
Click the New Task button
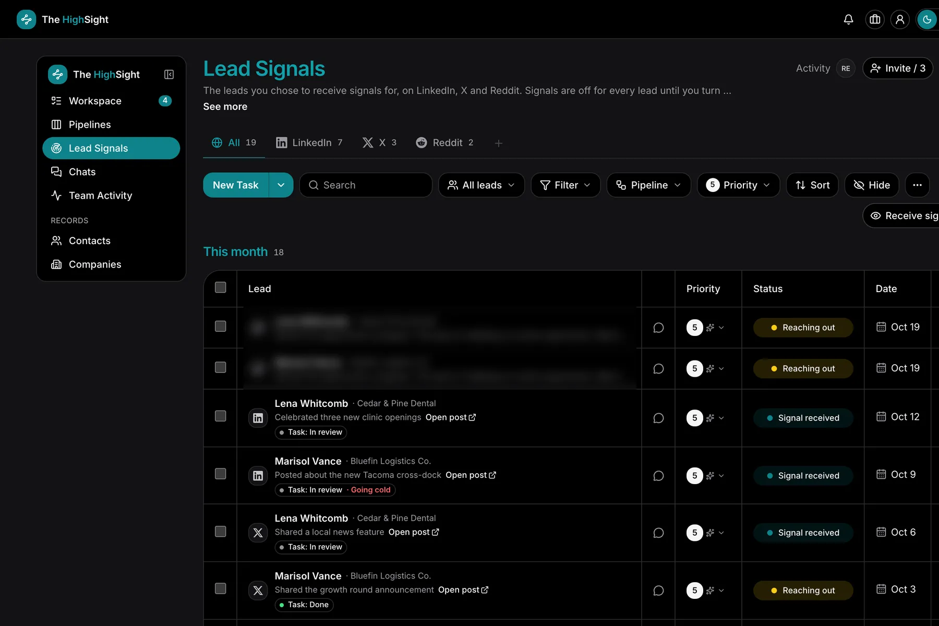[x=236, y=185]
